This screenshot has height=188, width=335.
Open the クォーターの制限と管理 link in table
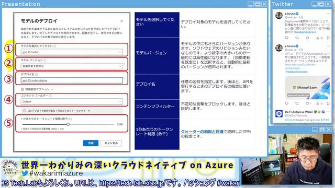pyautogui.click(x=202, y=132)
